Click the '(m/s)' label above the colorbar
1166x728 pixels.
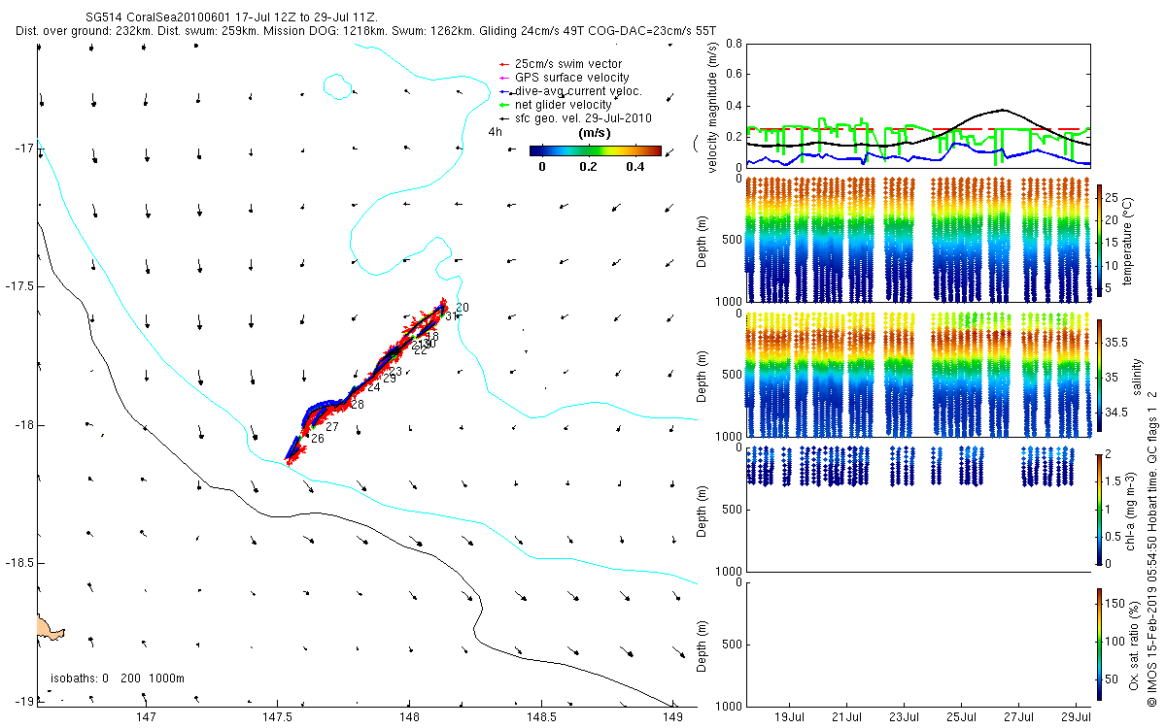coord(594,133)
